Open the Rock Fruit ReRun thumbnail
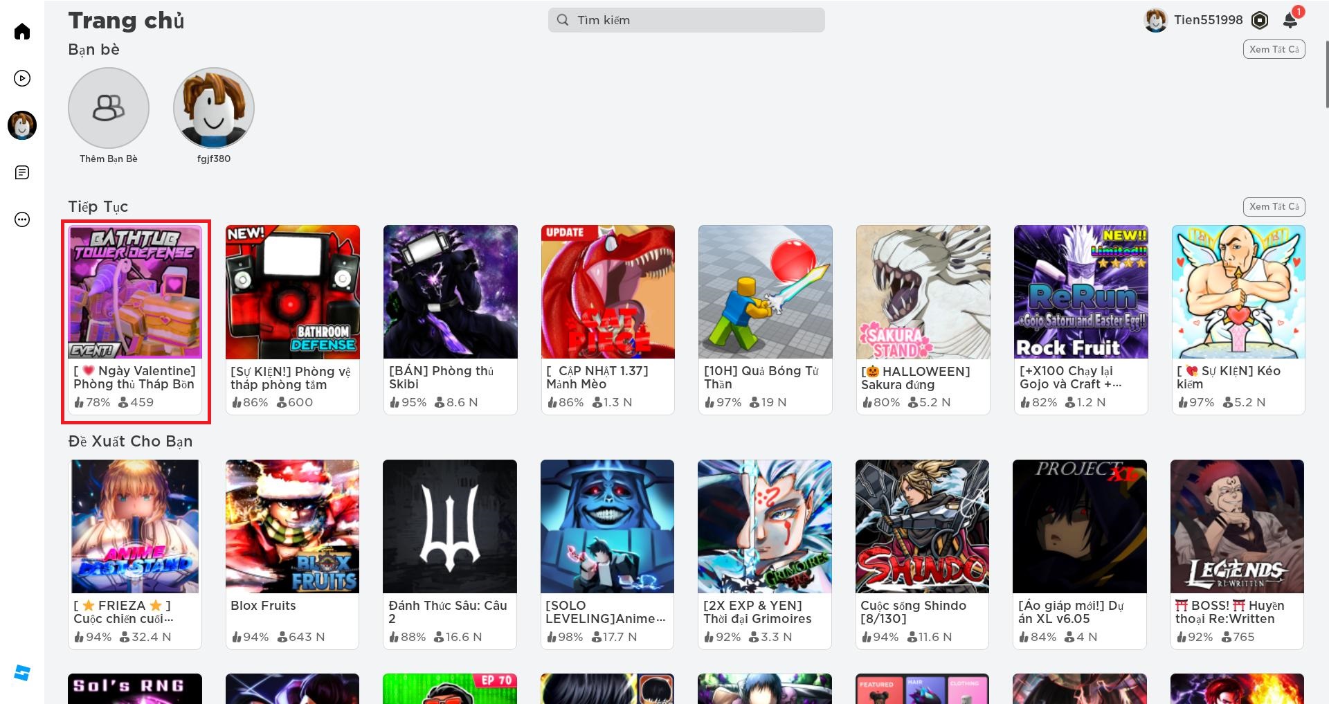This screenshot has width=1329, height=704. tap(1081, 291)
